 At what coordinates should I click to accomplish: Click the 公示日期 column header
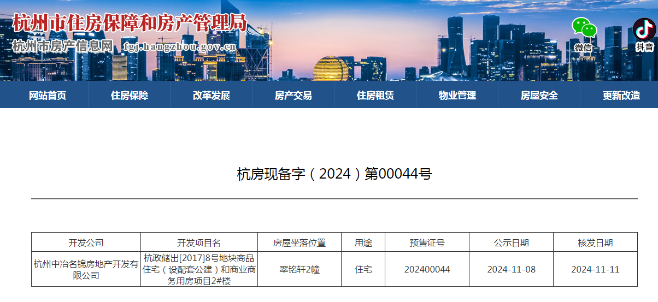coord(511,242)
